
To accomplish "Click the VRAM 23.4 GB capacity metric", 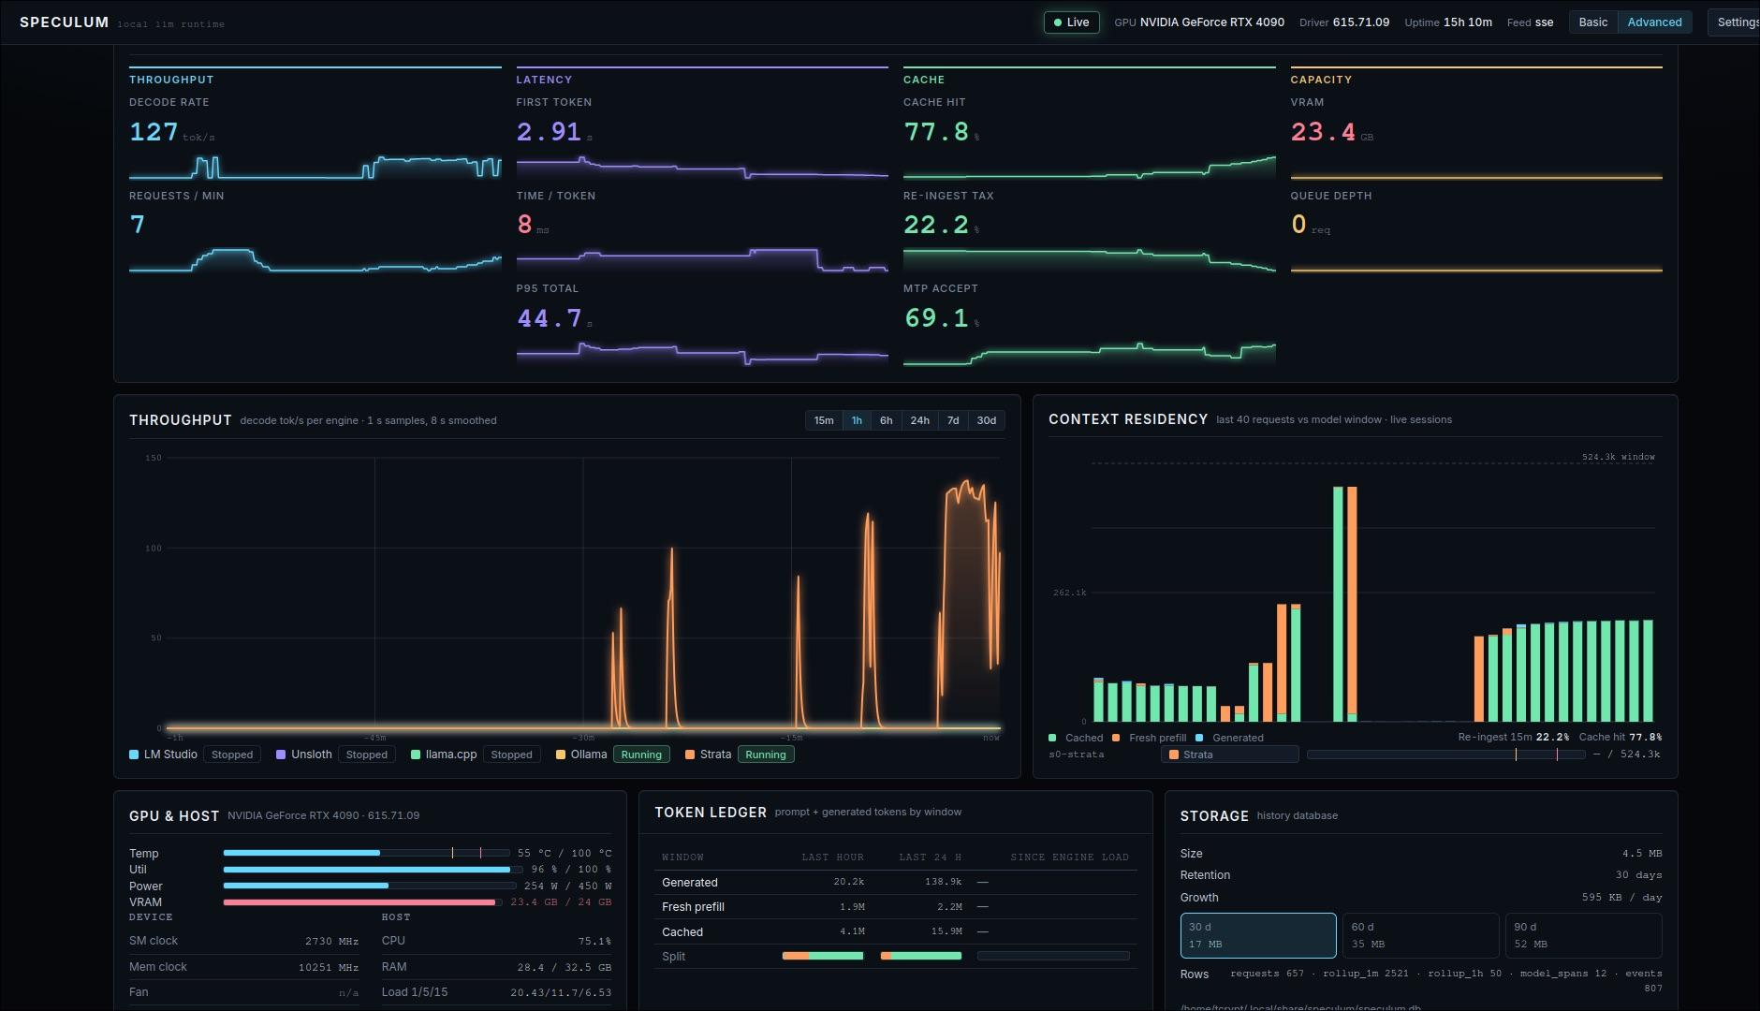I will pos(1476,137).
